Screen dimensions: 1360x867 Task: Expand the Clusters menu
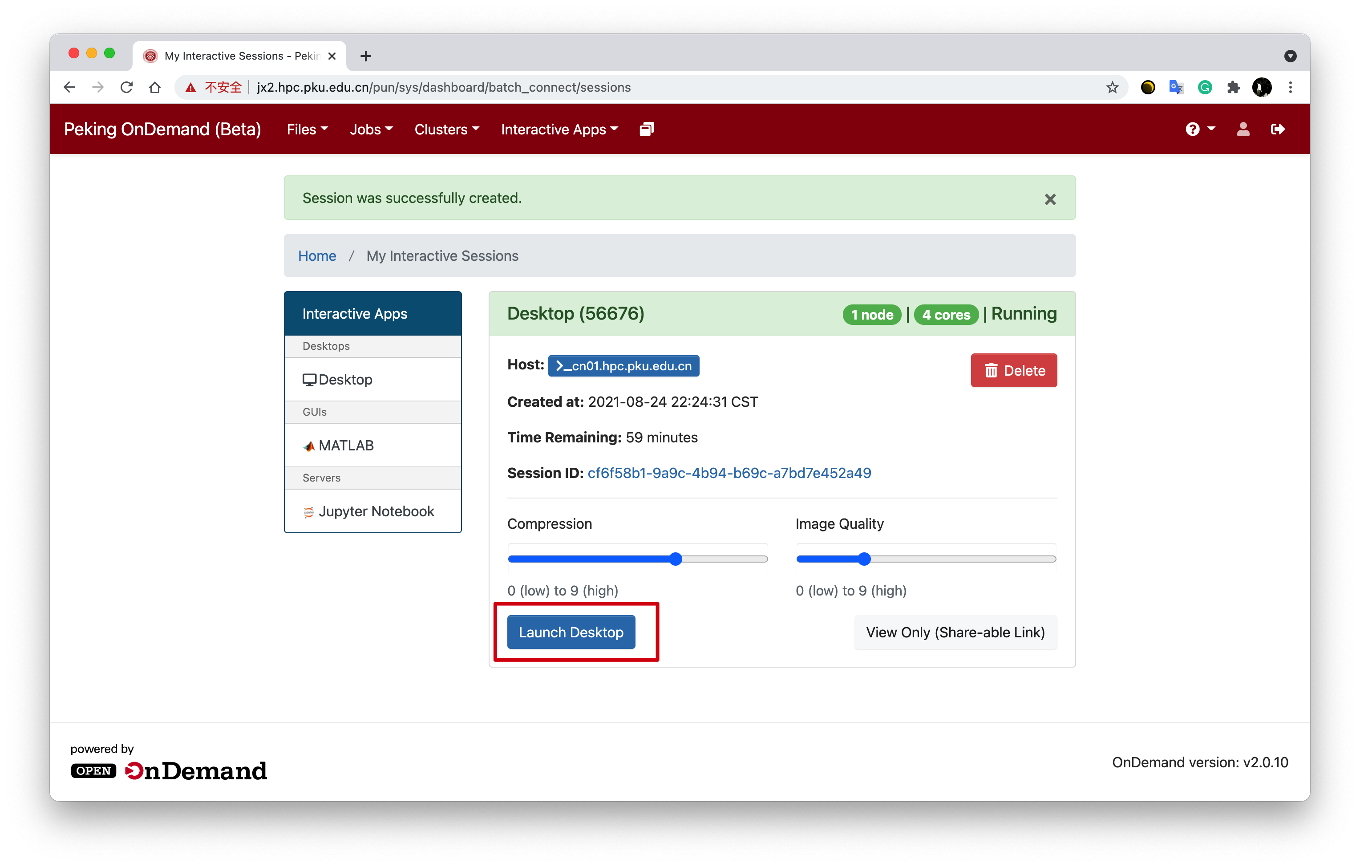[447, 130]
